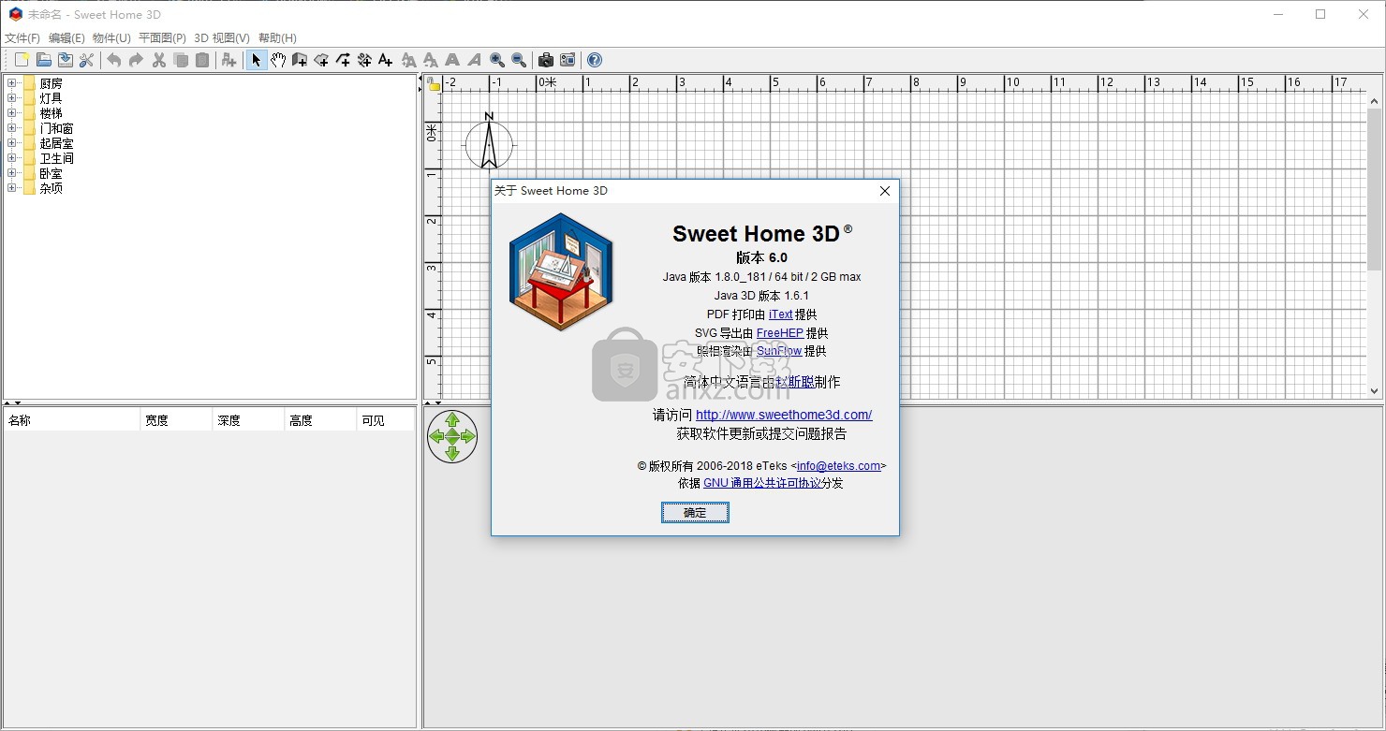Image resolution: width=1386 pixels, height=731 pixels.
Task: Sort furniture list by 宽度 column
Action: tap(176, 420)
